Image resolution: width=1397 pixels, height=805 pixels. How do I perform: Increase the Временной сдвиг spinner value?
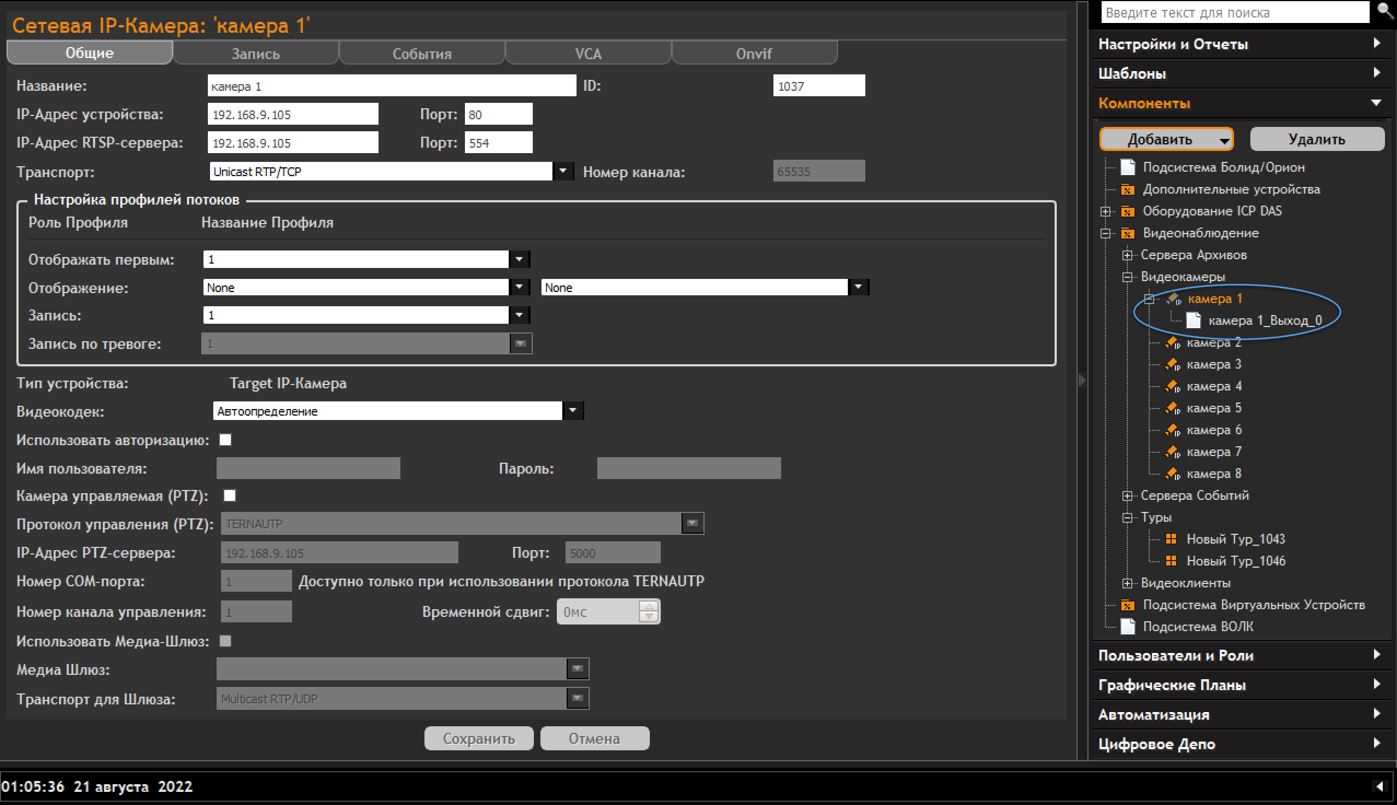(x=649, y=606)
